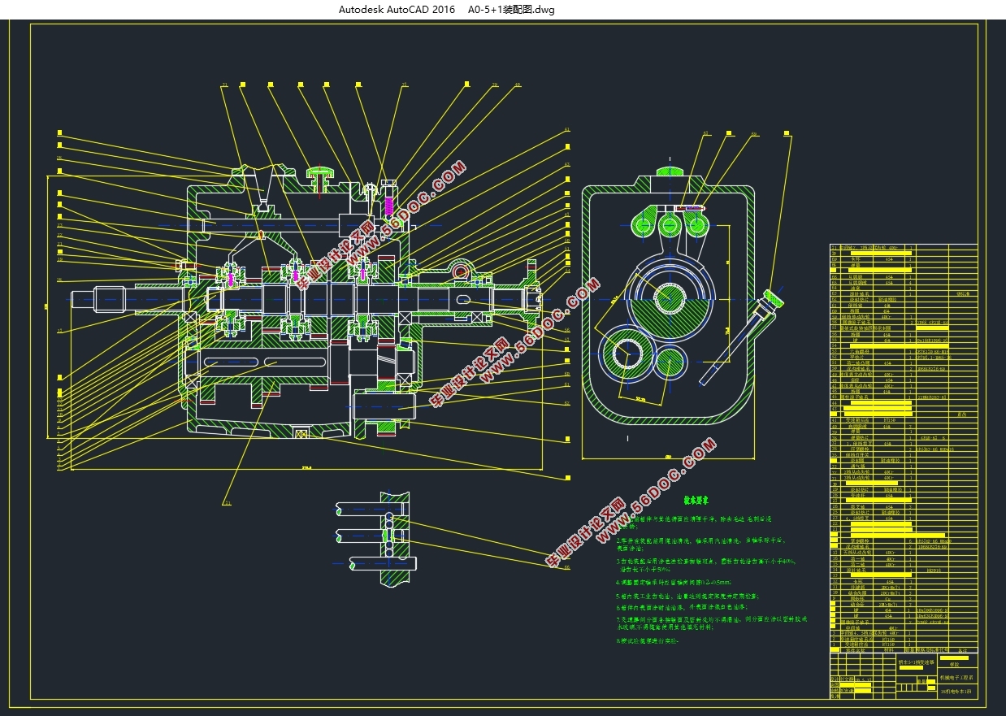Click technical requirement line 8 at bottom
This screenshot has height=716, width=1006.
point(648,640)
